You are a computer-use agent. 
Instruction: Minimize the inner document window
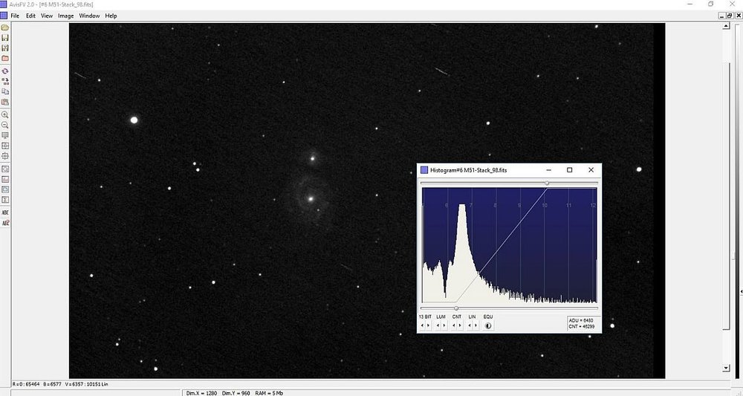[x=722, y=16]
